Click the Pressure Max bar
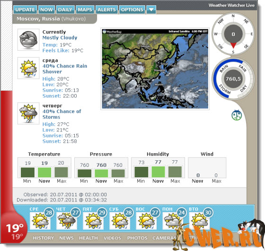The image size is (265, 251). point(118,173)
